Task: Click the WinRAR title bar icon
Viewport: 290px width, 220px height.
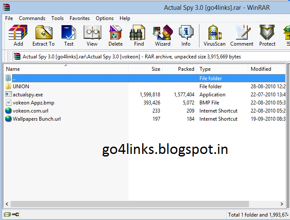Action: 6,7
